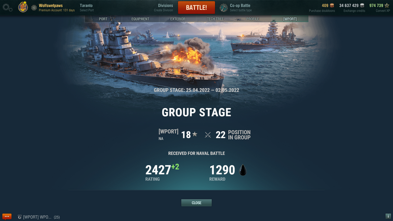The image size is (393, 221).
Task: Click the Convert XP star icon
Action: [x=387, y=5]
